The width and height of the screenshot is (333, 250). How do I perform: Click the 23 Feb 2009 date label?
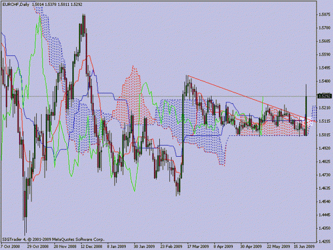(x=171, y=247)
